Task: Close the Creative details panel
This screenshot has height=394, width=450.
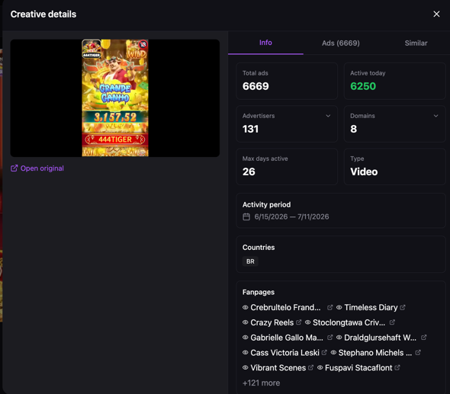Action: click(436, 14)
